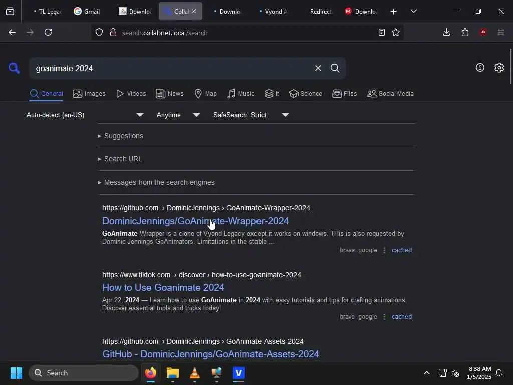Go back with the browser back arrow

pyautogui.click(x=12, y=32)
